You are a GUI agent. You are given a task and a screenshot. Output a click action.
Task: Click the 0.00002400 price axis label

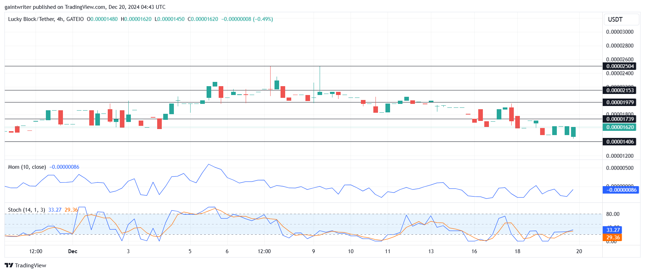620,73
